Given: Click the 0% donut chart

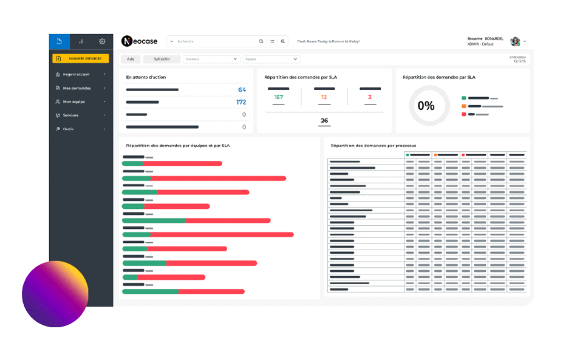Looking at the screenshot, I should (429, 106).
